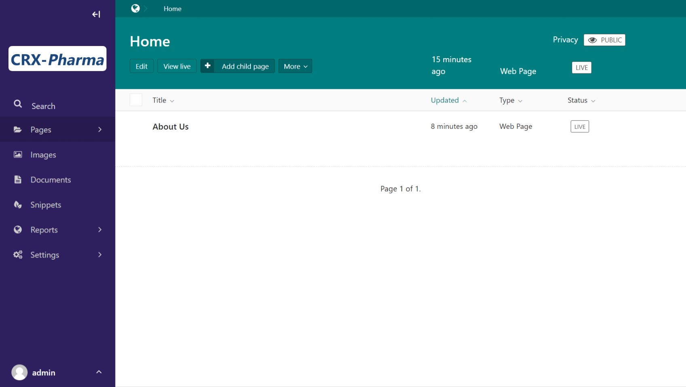Screen dimensions: 686x387
Task: Click the admin avatar picture
Action: click(19, 372)
